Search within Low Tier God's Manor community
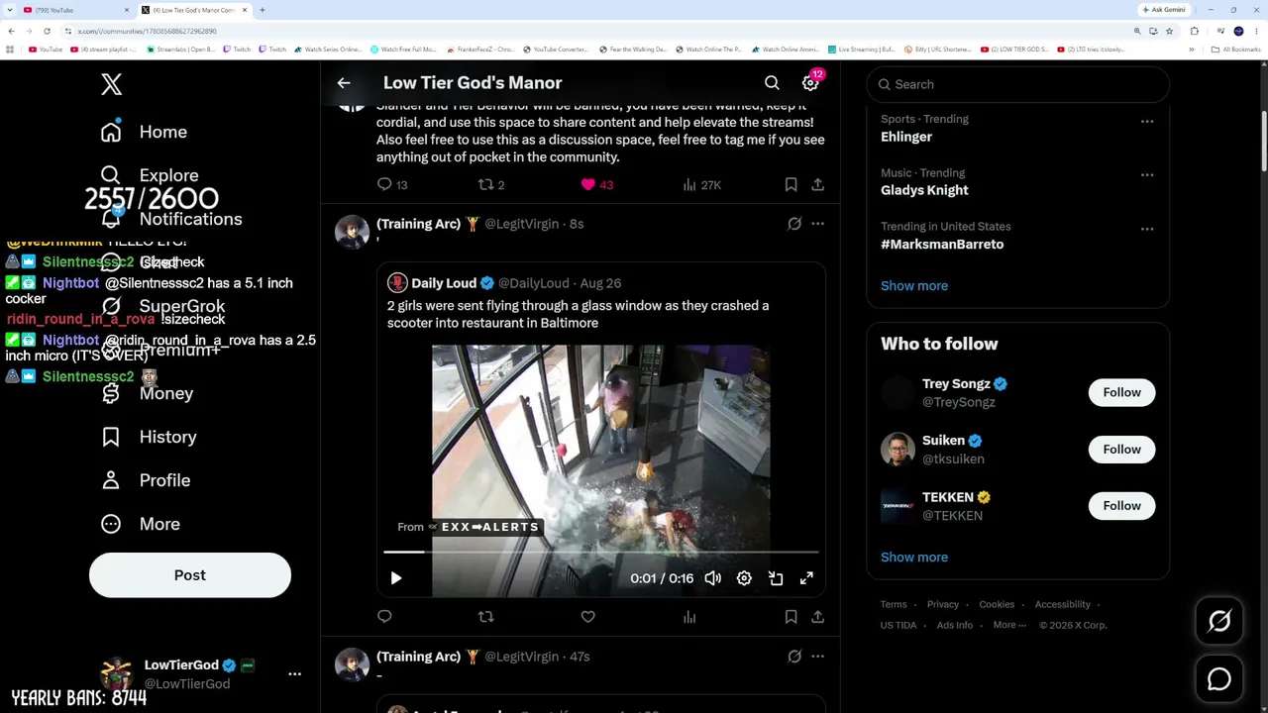Viewport: 1268px width, 713px height. 772,83
